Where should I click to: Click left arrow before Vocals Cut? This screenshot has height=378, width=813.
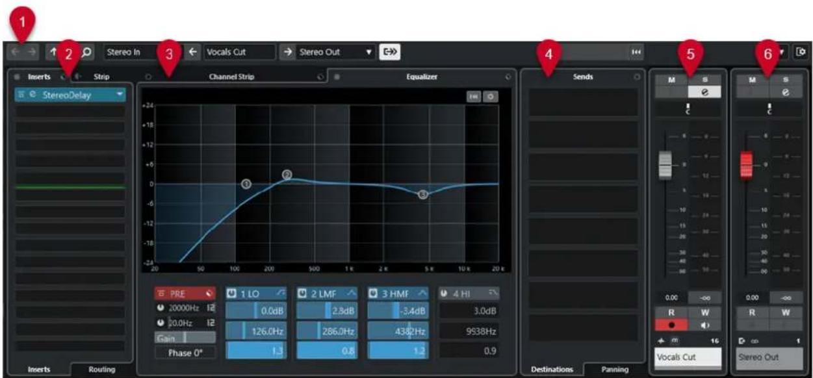193,52
